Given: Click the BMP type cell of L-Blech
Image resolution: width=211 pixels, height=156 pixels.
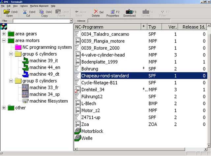Looking at the screenshot, I should pos(153,103).
